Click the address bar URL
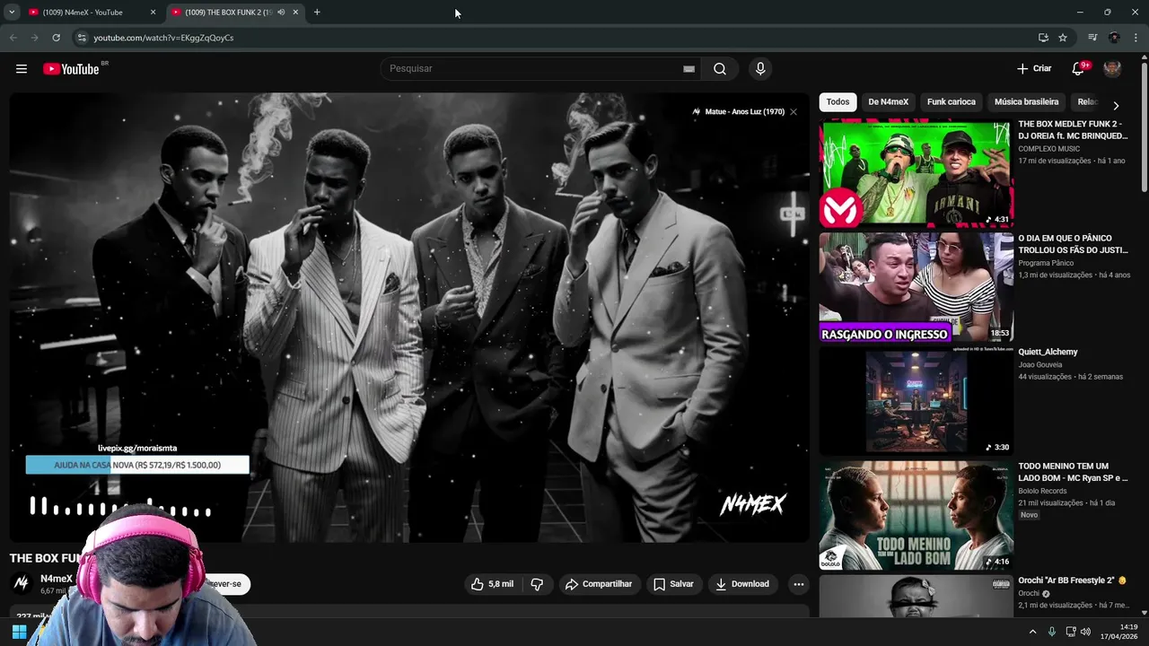This screenshot has height=646, width=1149. 163,38
